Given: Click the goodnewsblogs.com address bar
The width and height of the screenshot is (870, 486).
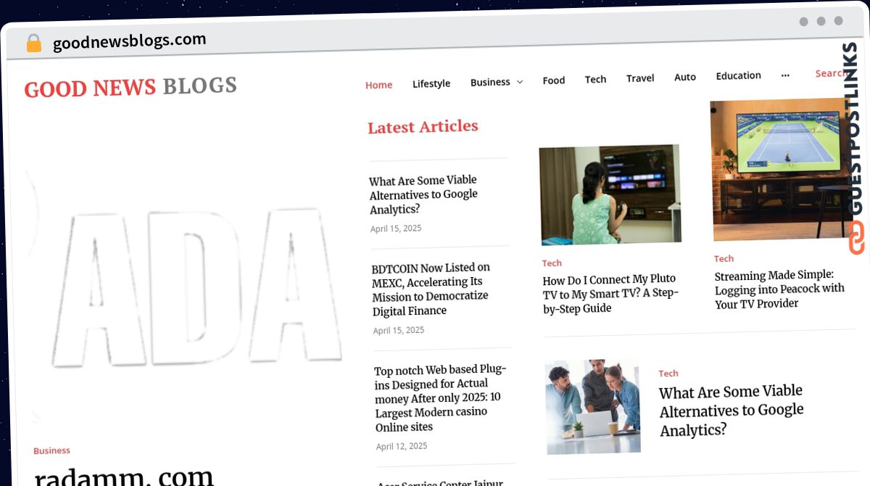Looking at the screenshot, I should pyautogui.click(x=129, y=41).
